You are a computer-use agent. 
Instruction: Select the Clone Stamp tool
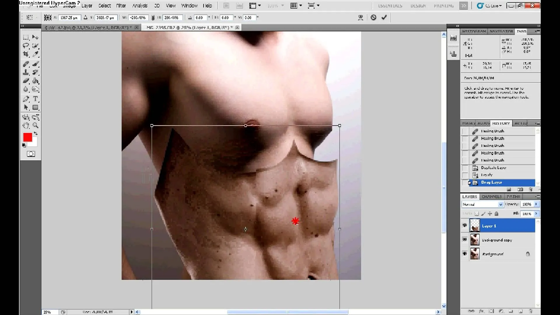26,72
